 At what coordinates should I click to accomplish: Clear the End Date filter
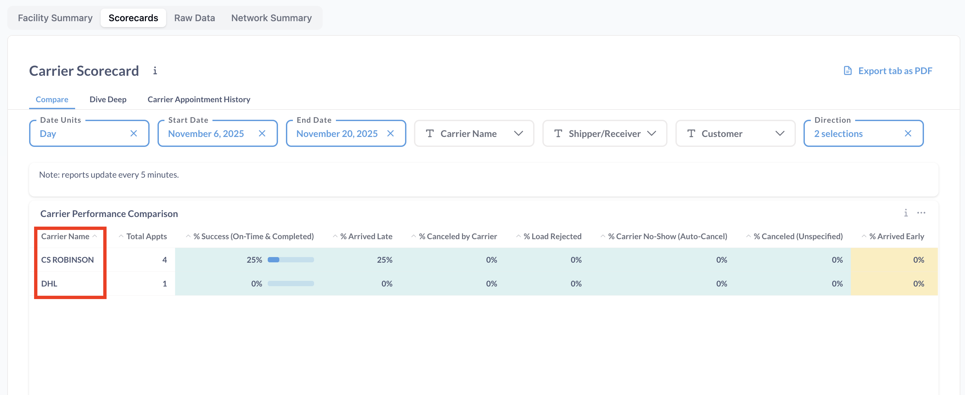[x=391, y=133]
